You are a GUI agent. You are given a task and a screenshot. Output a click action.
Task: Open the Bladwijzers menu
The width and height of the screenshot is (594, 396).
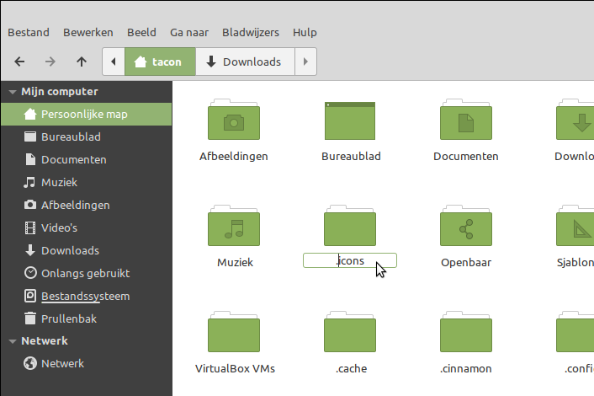pos(250,32)
